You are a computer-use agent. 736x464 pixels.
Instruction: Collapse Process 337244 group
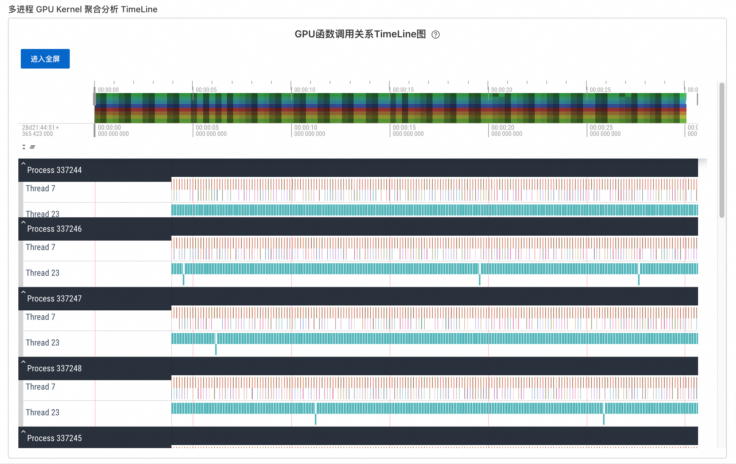click(23, 164)
